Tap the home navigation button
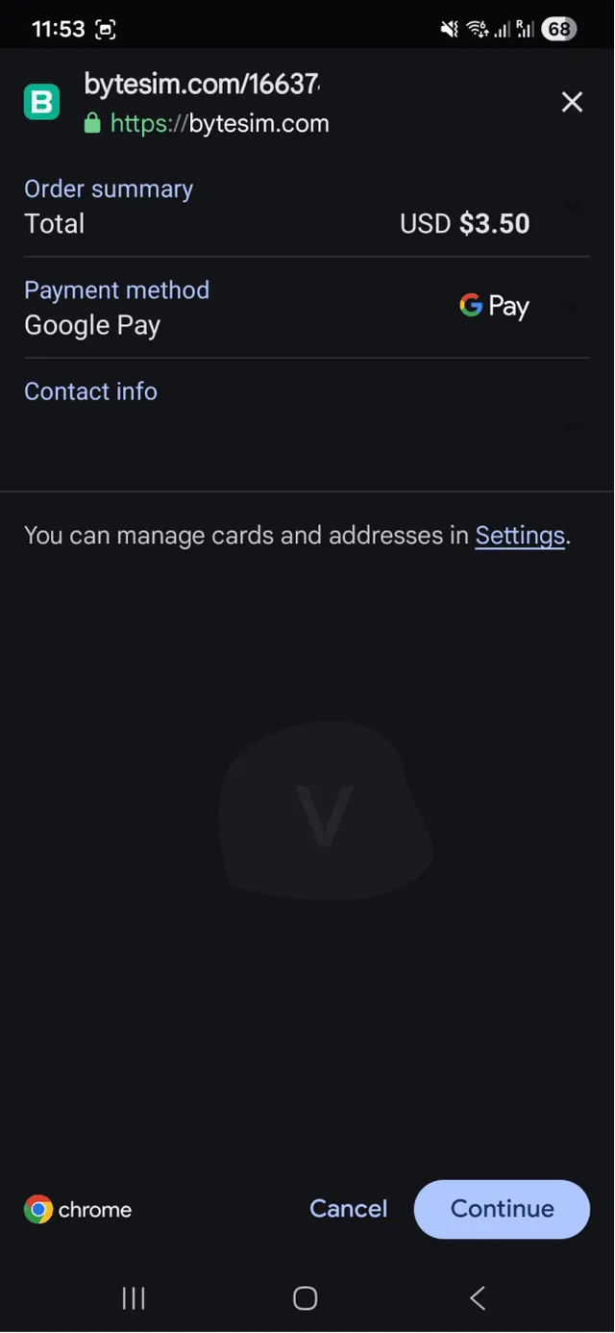The height and width of the screenshot is (1333, 615). [x=305, y=1297]
